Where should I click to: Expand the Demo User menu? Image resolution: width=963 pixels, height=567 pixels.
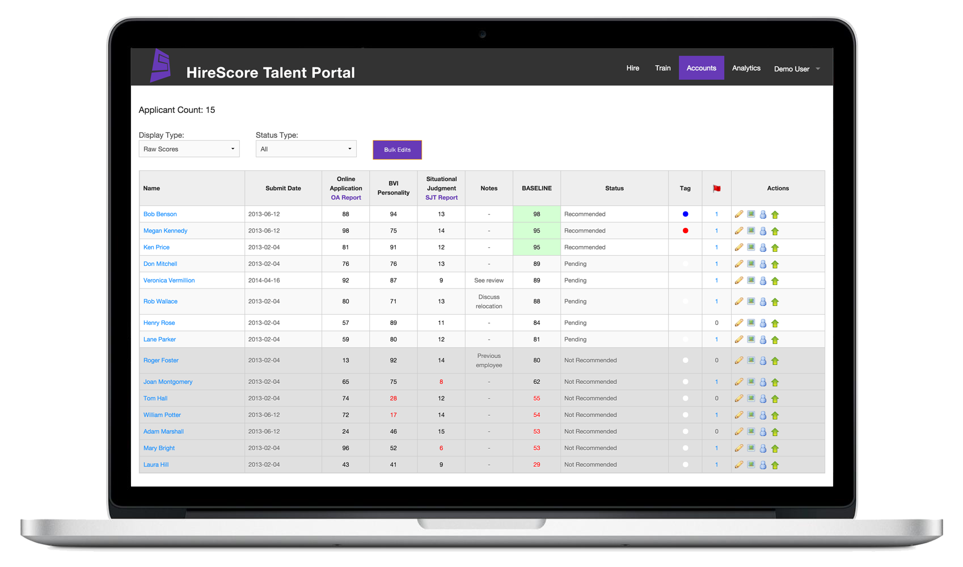pos(797,69)
